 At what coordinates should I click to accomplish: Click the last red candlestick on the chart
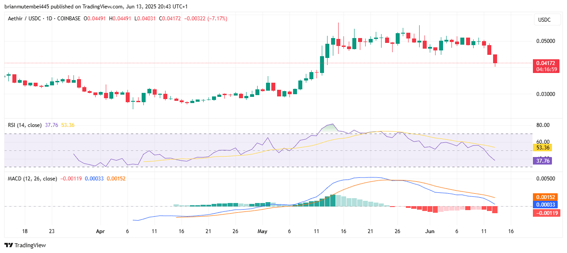click(x=495, y=59)
